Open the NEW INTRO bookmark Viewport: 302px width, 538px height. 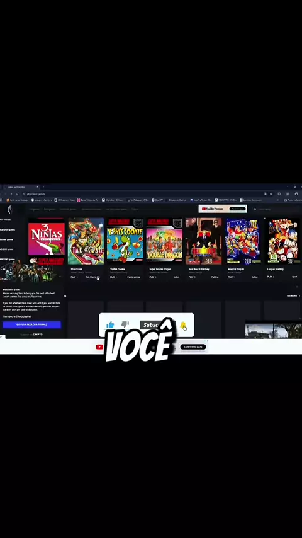pyautogui.click(x=226, y=200)
